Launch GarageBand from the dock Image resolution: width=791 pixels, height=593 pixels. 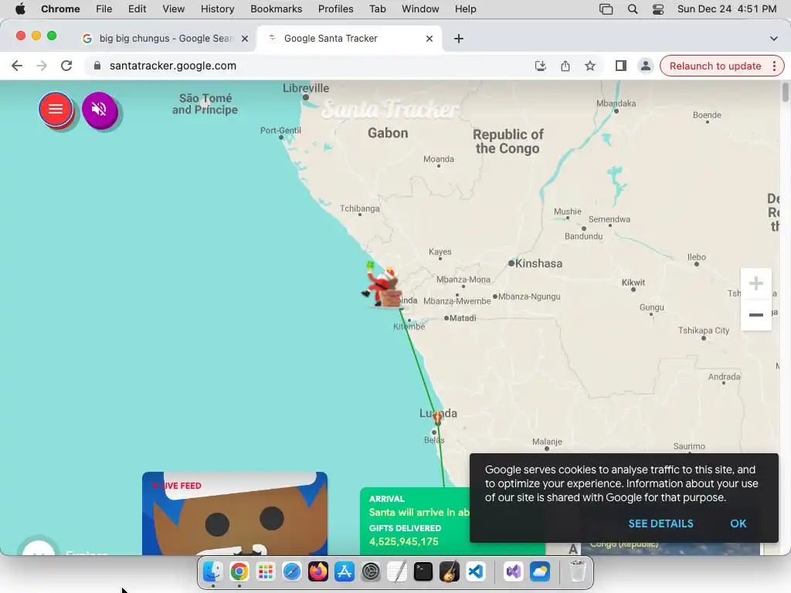click(x=449, y=572)
